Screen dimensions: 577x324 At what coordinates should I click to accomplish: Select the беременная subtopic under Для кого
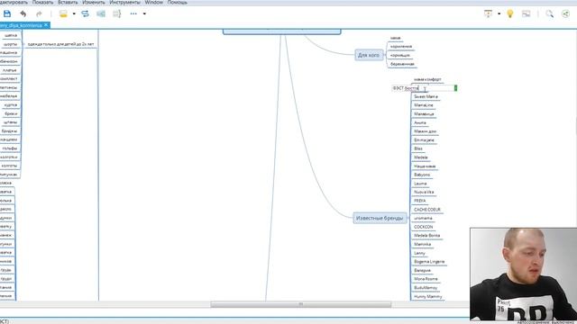402,64
